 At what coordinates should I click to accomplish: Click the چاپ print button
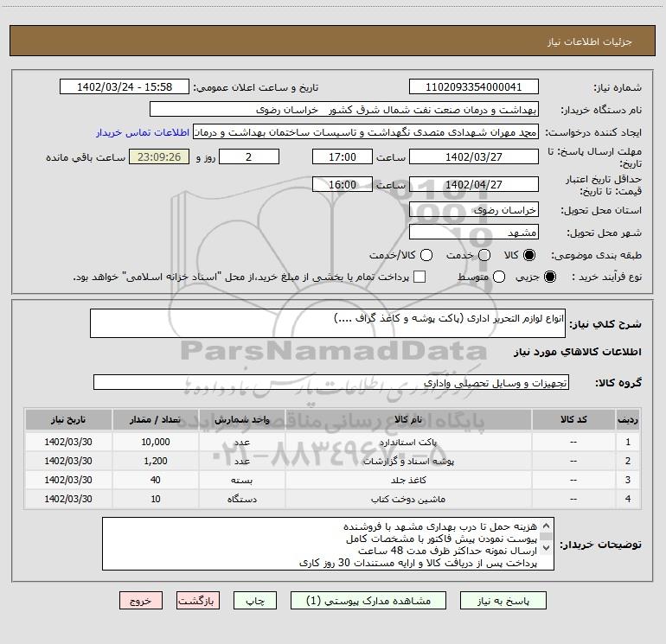pos(255,601)
